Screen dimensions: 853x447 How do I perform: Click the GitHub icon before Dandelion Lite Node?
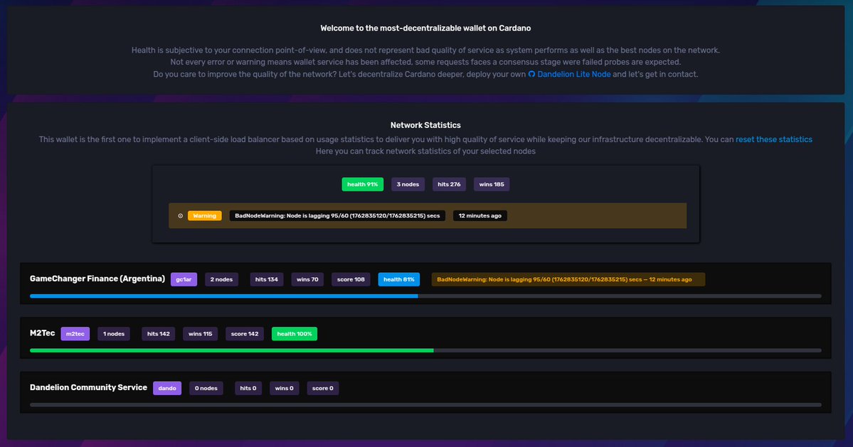point(531,73)
